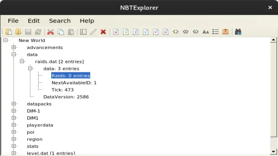Click the scrollbar up arrow
This screenshot has height=156, width=278.
point(273,40)
